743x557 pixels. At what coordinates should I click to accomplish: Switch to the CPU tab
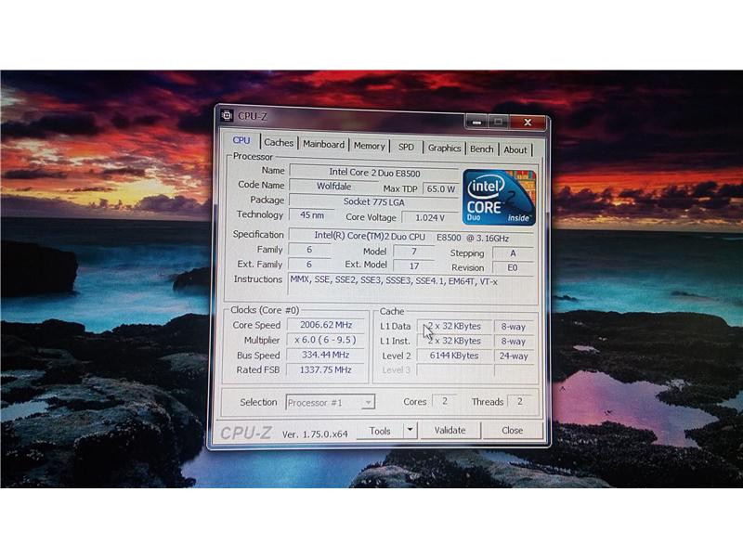(241, 140)
